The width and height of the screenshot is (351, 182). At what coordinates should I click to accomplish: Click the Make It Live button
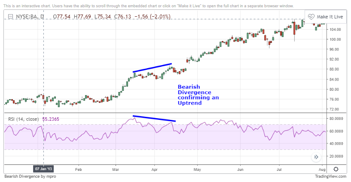click(326, 17)
